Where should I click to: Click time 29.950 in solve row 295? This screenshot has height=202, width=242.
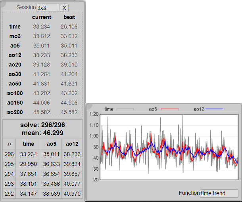click(x=29, y=164)
